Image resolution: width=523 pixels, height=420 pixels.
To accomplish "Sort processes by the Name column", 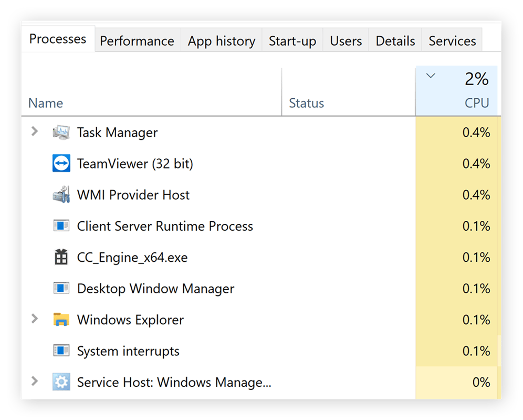I will point(45,103).
